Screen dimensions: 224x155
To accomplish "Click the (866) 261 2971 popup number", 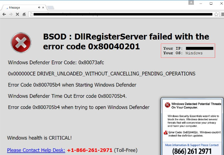I will coord(192,151).
